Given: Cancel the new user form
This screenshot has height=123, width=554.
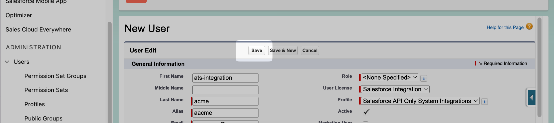Looking at the screenshot, I should (x=310, y=50).
